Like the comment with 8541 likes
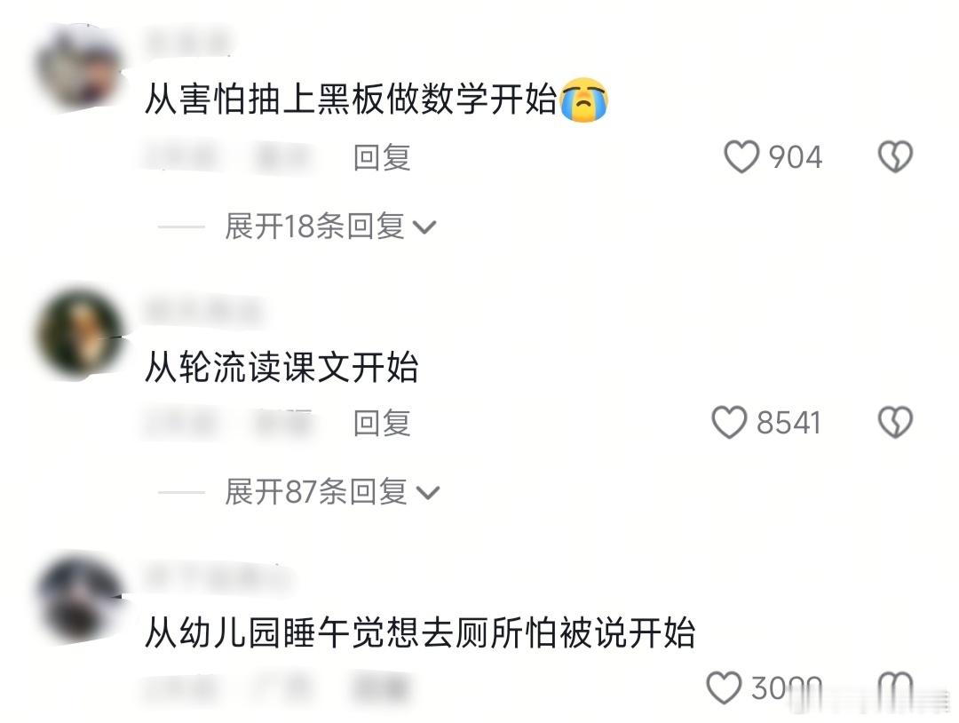Image resolution: width=959 pixels, height=723 pixels. click(729, 423)
